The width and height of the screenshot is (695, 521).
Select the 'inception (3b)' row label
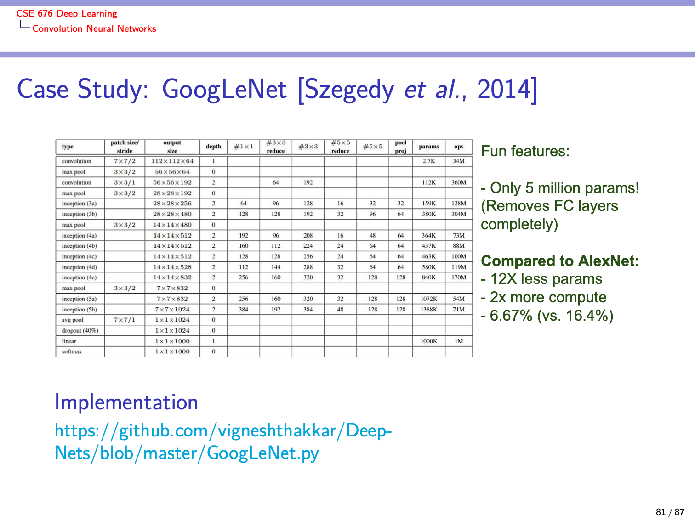click(79, 214)
